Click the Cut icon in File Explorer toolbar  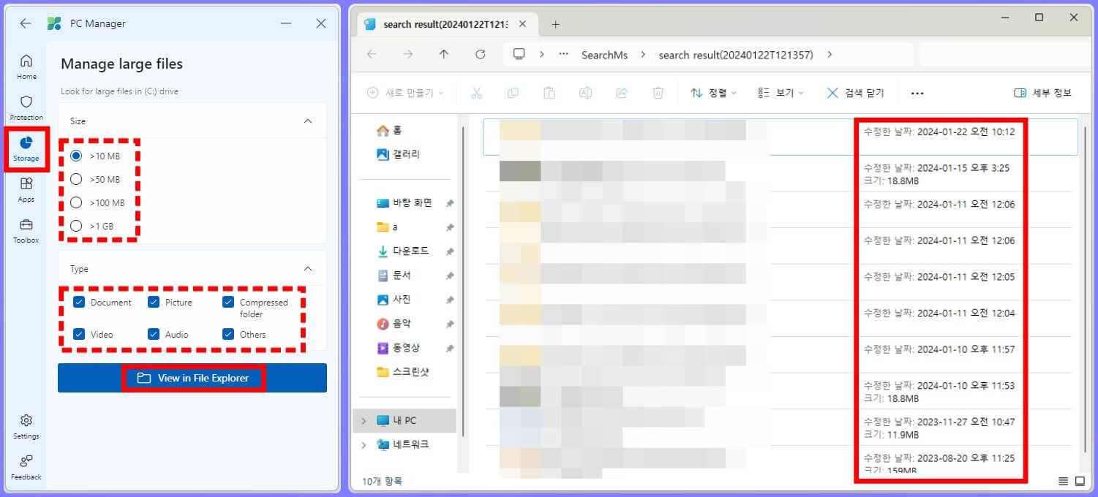coord(476,93)
